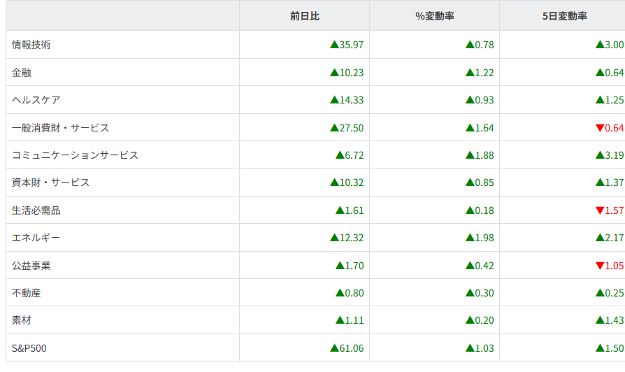Sort by the 5日変動率 column header
Screen dimensions: 625x372
coord(564,16)
